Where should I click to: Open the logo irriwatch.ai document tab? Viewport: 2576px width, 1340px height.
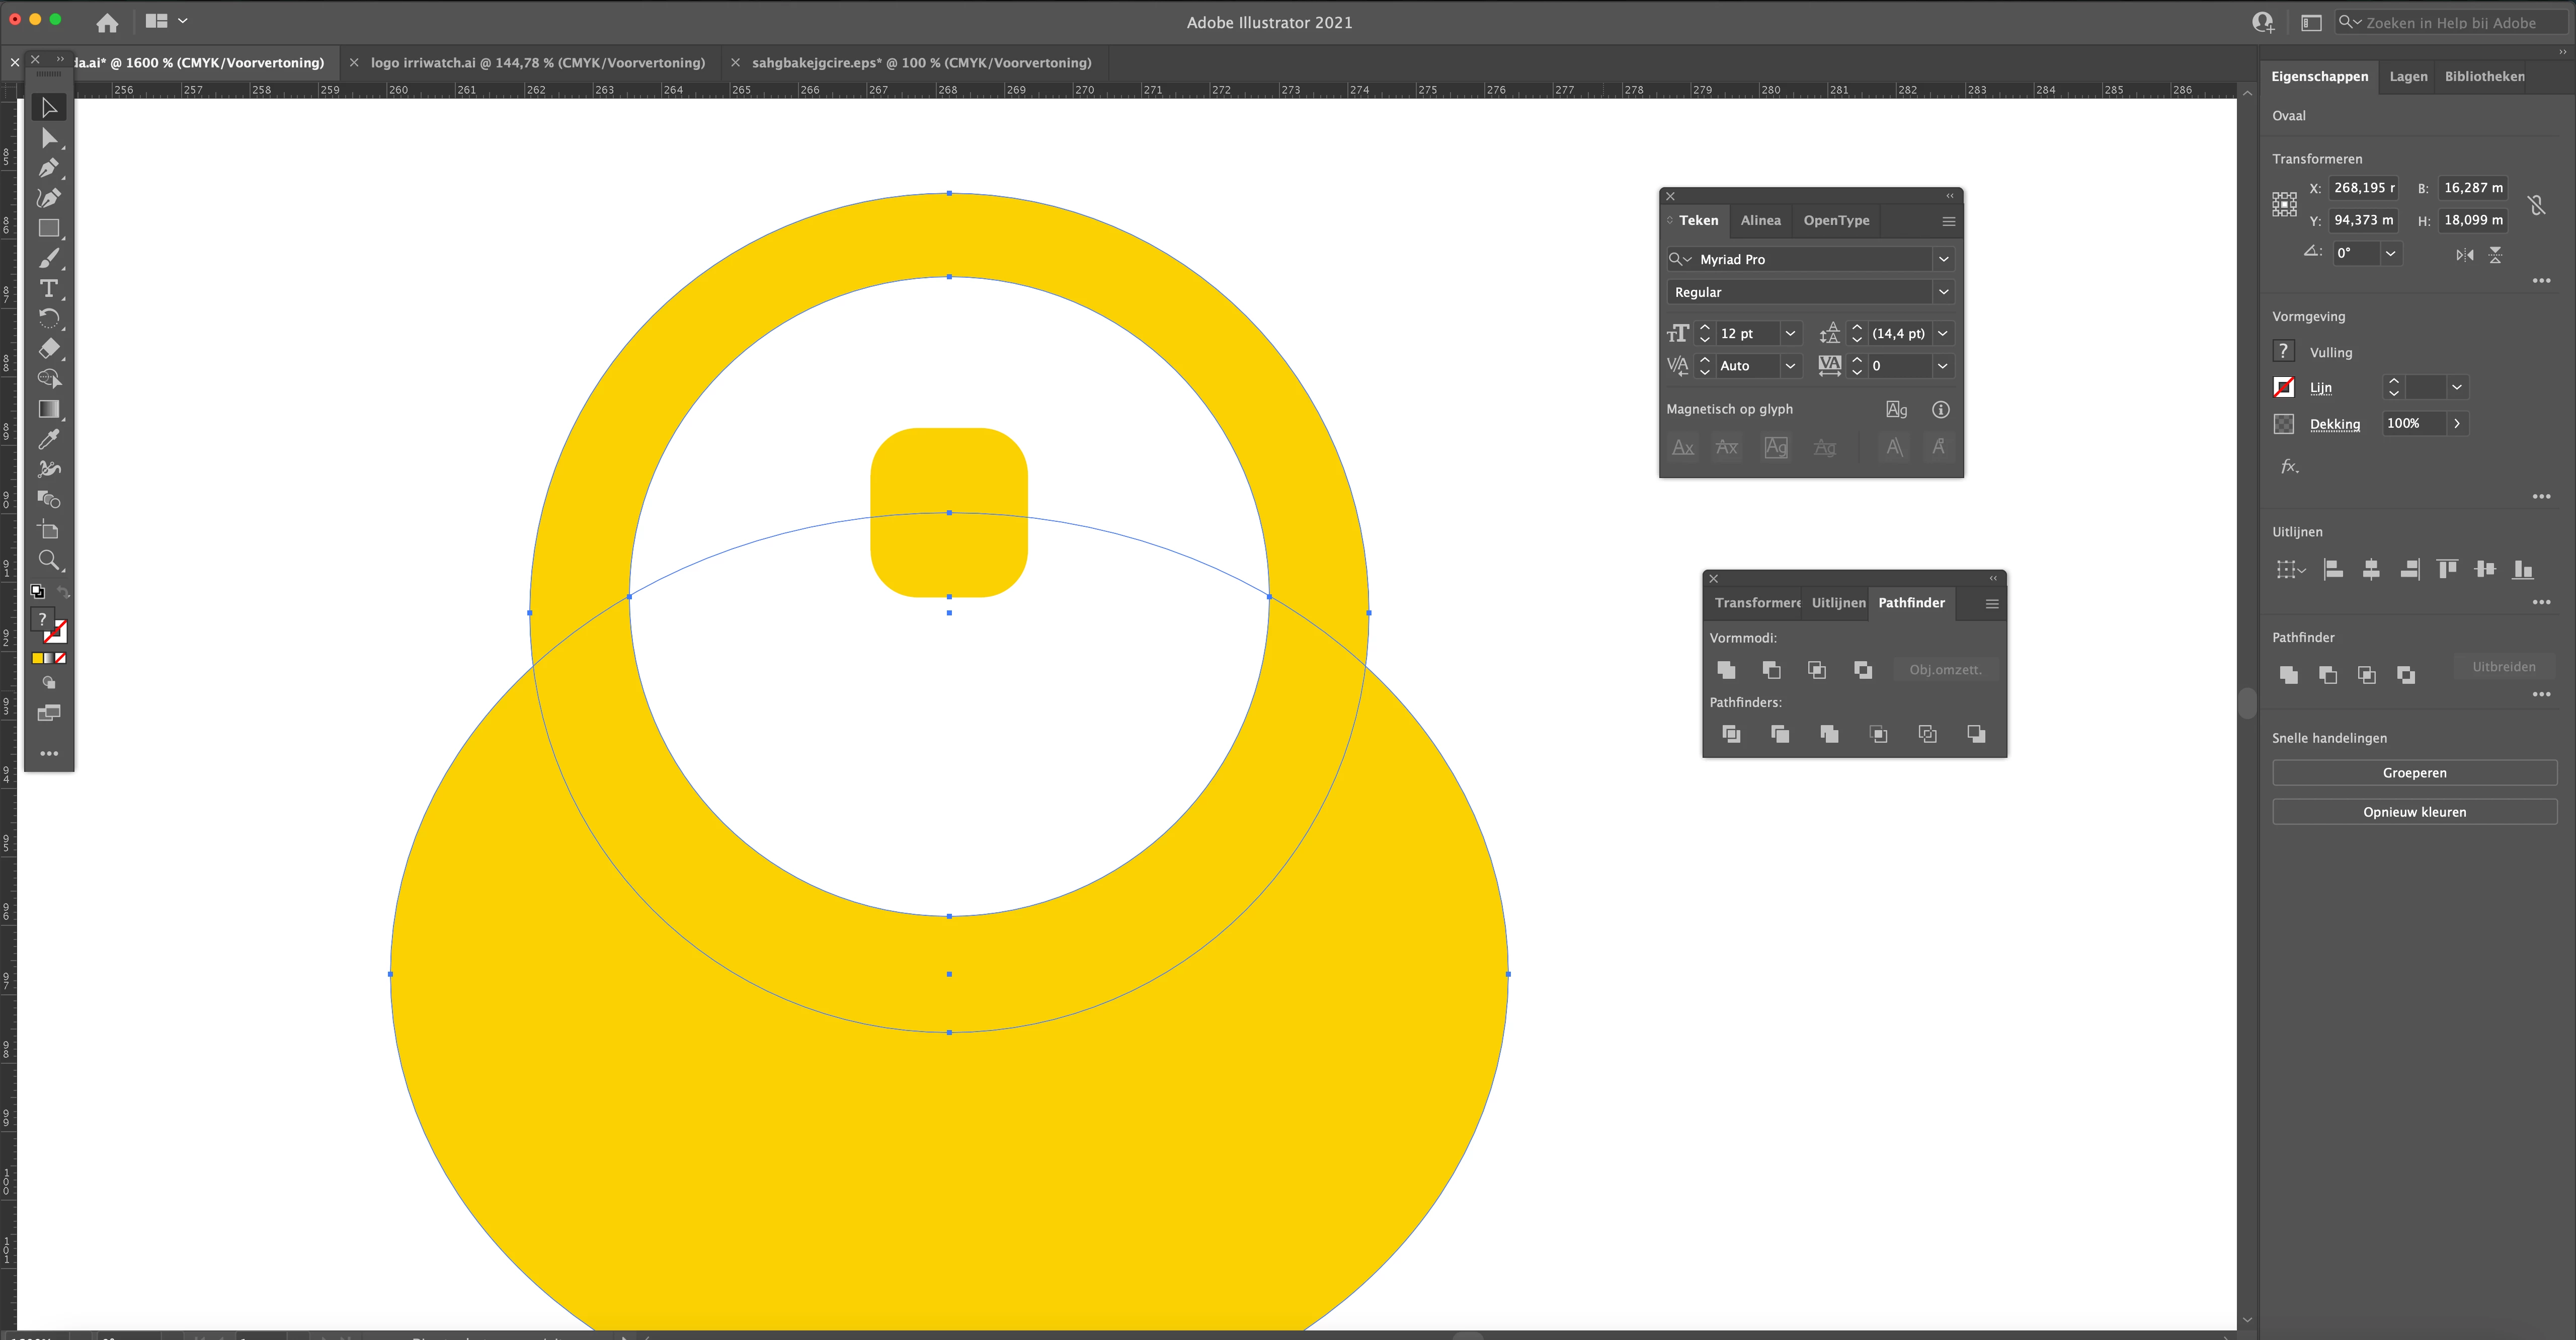(x=537, y=62)
